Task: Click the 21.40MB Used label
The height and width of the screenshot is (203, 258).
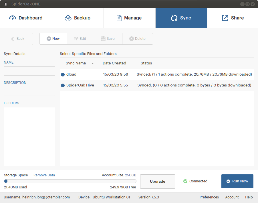Action: tap(15, 187)
